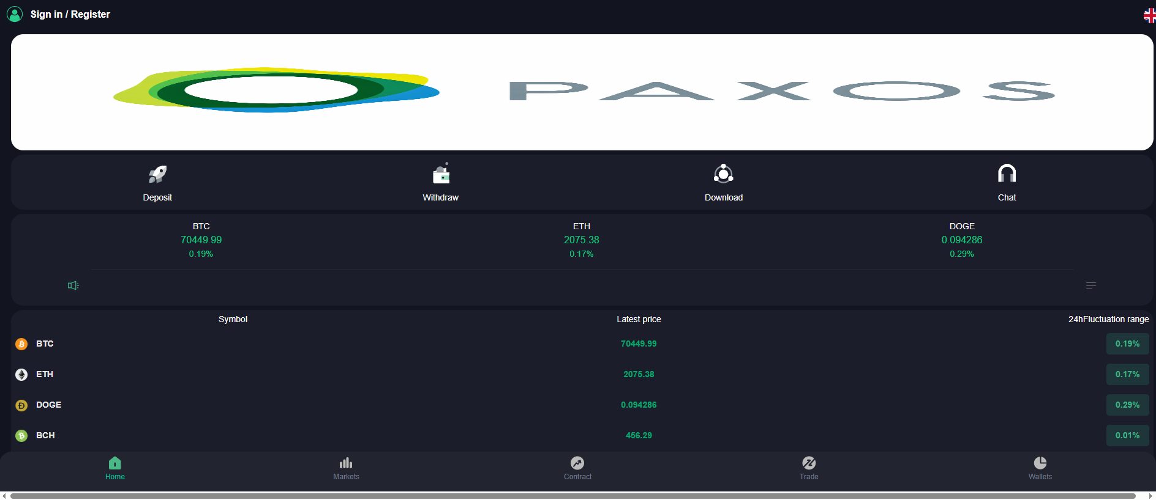Open the Sign in / Register link

click(70, 14)
